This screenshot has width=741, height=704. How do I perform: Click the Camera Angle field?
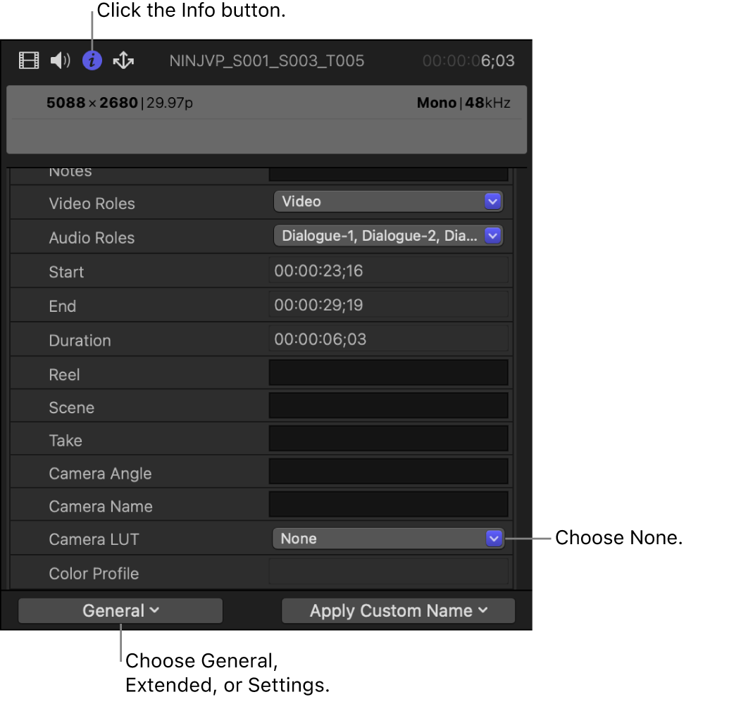388,471
